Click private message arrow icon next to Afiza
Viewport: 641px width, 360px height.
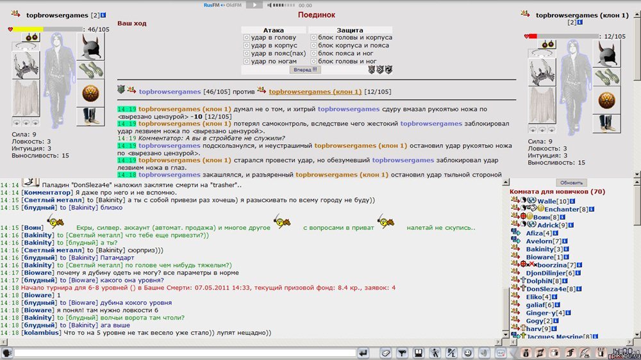point(515,233)
